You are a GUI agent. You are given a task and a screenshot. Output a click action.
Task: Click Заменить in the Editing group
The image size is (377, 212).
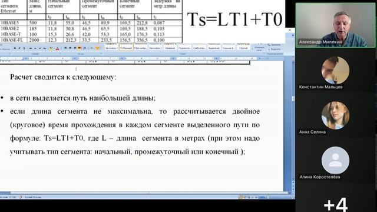click(x=275, y=45)
